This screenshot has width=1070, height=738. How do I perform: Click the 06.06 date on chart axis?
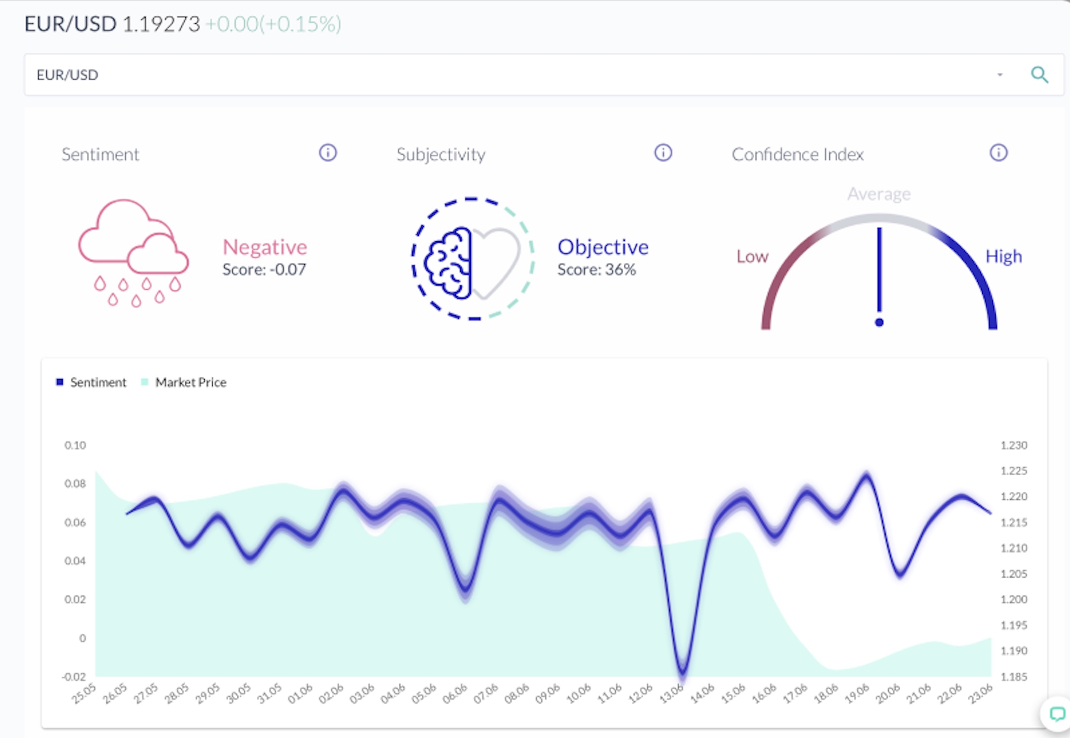click(455, 694)
